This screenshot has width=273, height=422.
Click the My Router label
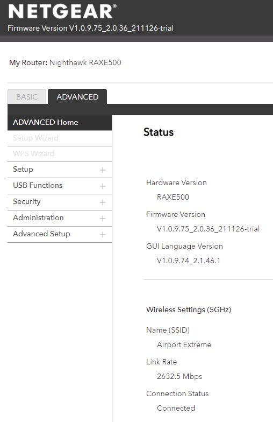(28, 62)
